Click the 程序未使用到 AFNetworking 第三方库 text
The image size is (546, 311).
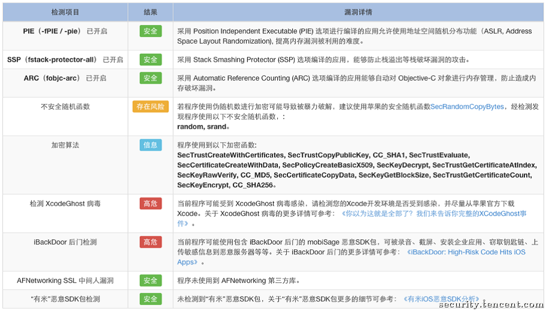(238, 280)
